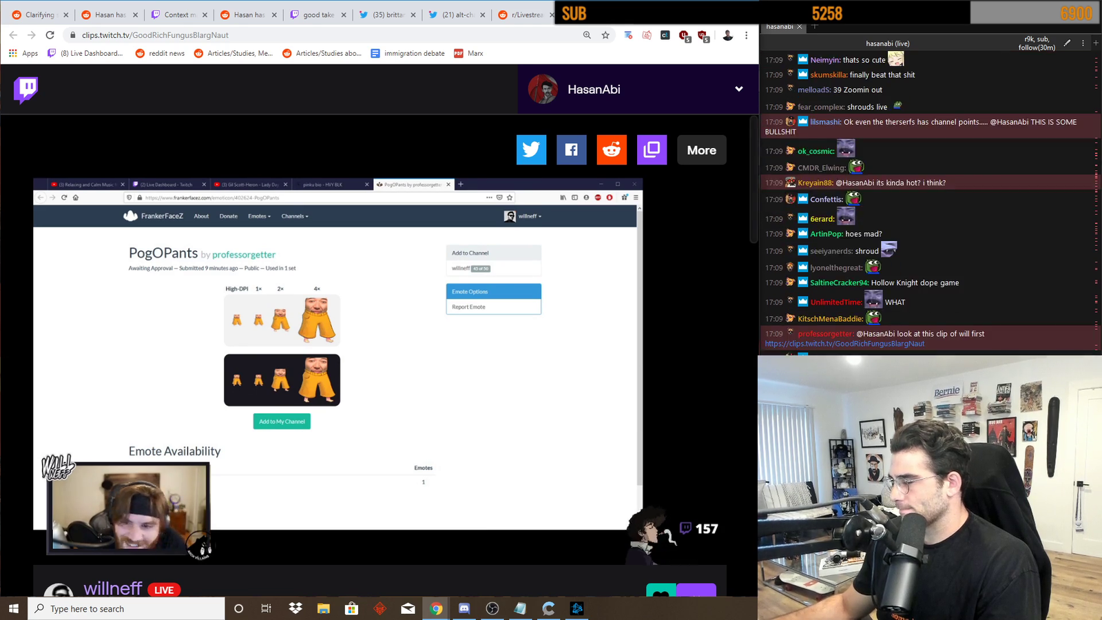The image size is (1102, 620).
Task: Add a new chat split
Action: [x=1096, y=43]
